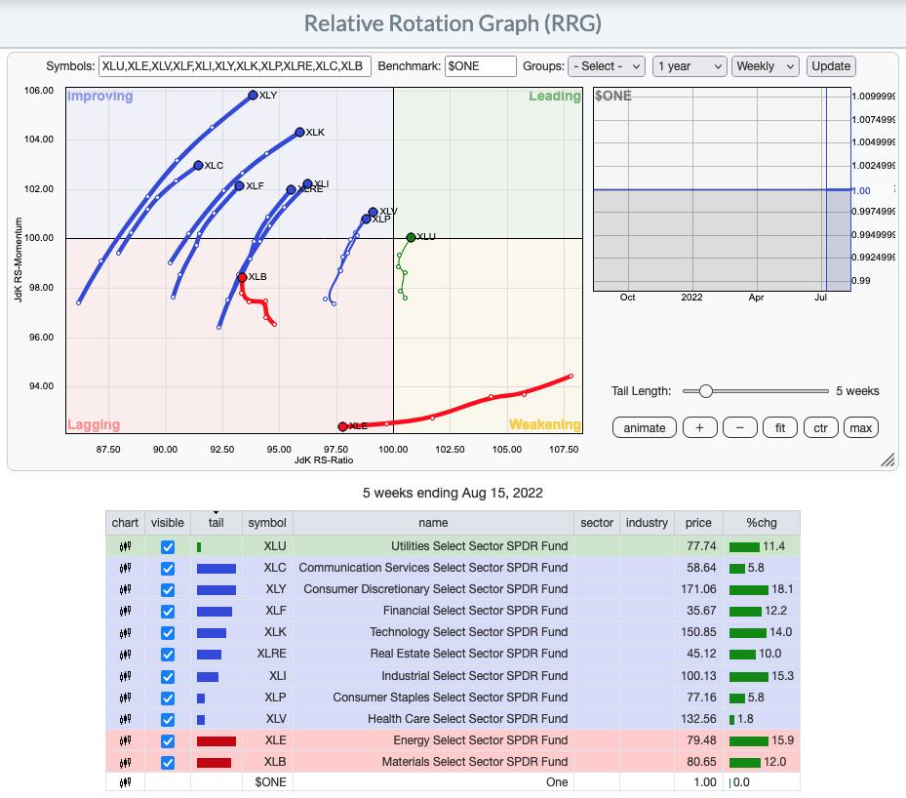Click the $ONE benchmark chart area
Image resolution: width=906 pixels, height=798 pixels.
pyautogui.click(x=722, y=189)
